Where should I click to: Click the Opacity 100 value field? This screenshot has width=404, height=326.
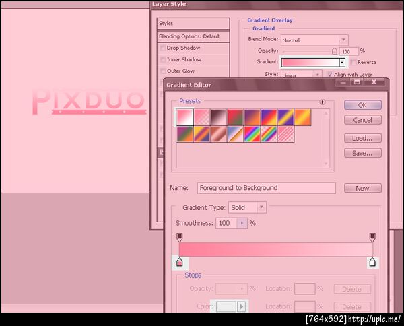pyautogui.click(x=349, y=51)
